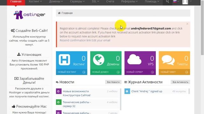Viewport: 204px width, 114px height.
Task: Click the Хостинг H tile icon
Action: pyautogui.click(x=64, y=60)
